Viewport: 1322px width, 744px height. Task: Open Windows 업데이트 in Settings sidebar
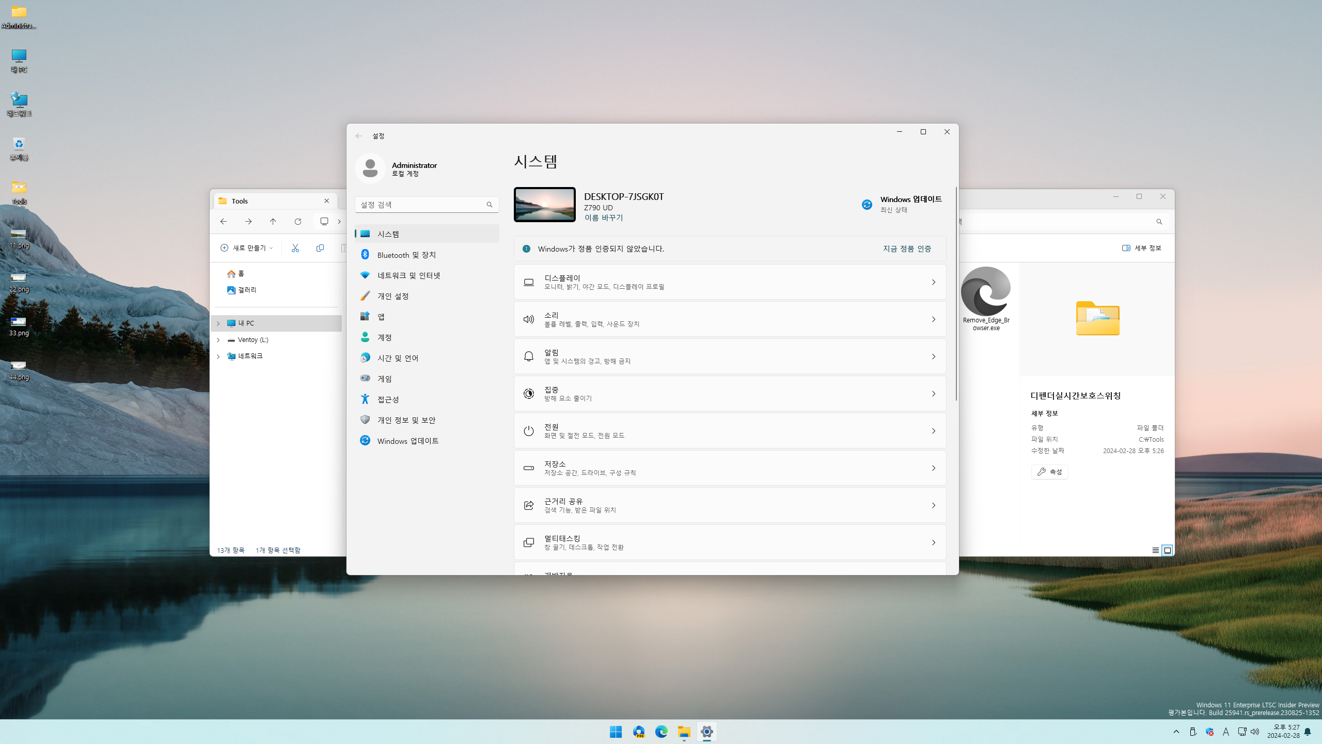(x=427, y=441)
